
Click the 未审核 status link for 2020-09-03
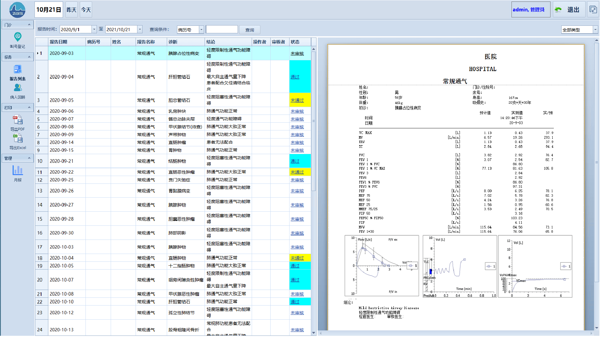point(297,53)
